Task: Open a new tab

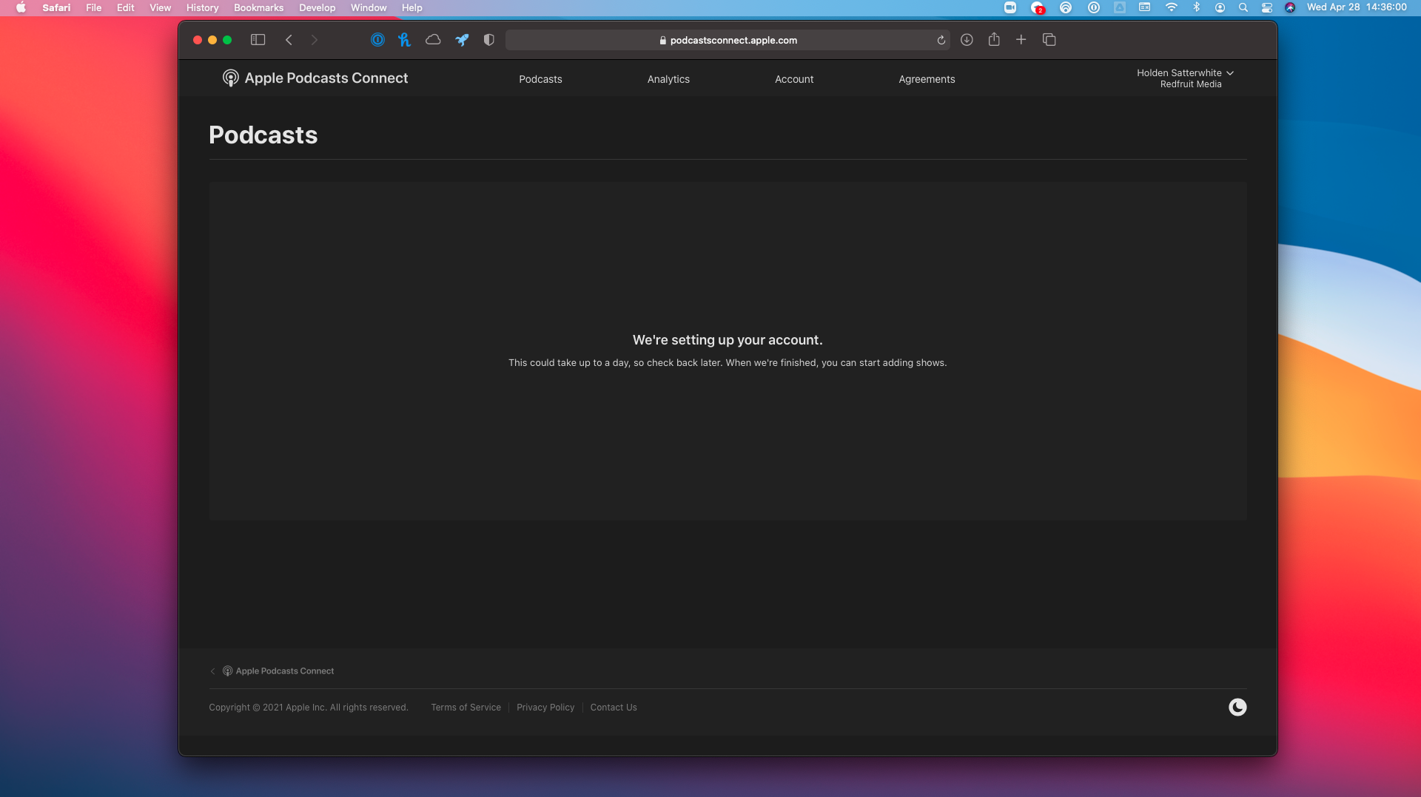Action: (x=1021, y=40)
